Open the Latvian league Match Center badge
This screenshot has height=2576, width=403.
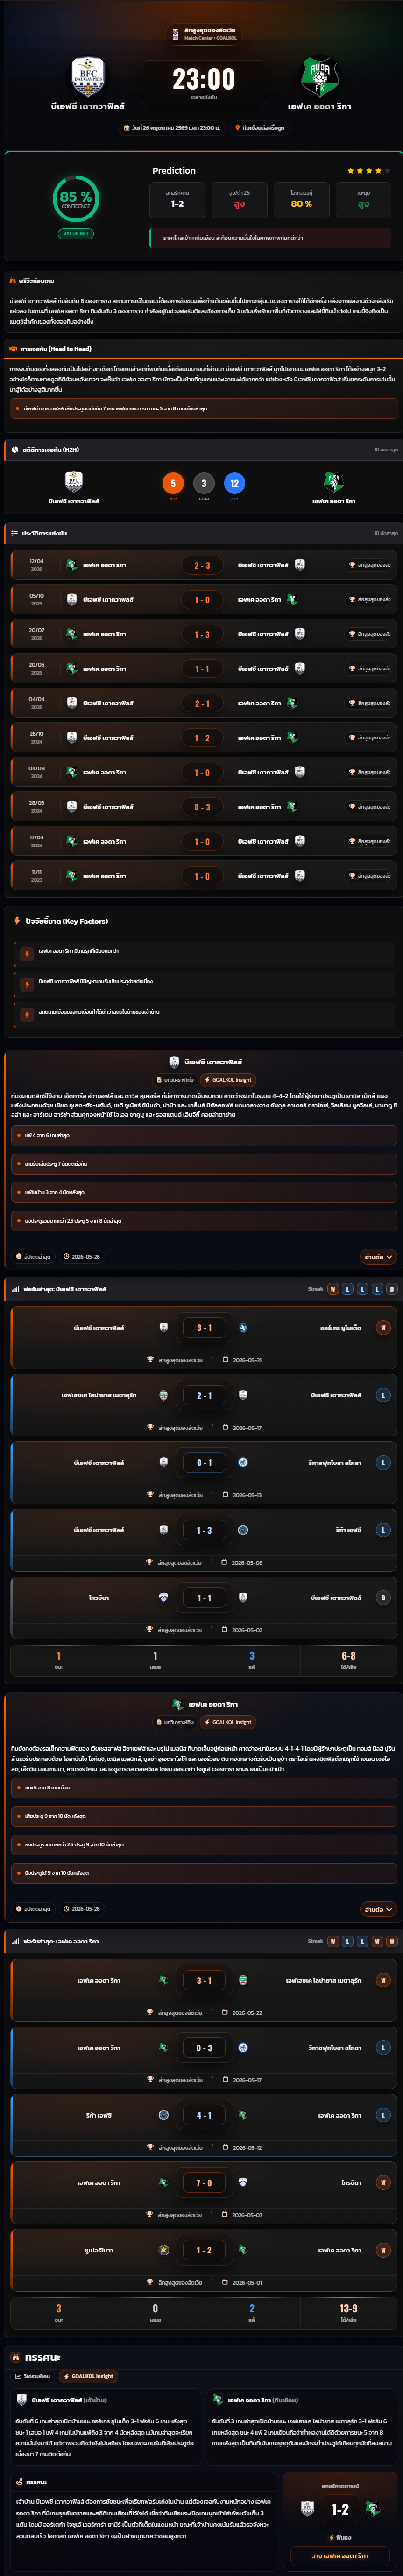(x=202, y=33)
